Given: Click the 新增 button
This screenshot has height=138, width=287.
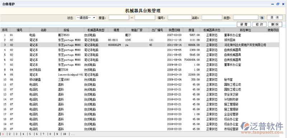Looking at the screenshot, I should coord(244,24).
